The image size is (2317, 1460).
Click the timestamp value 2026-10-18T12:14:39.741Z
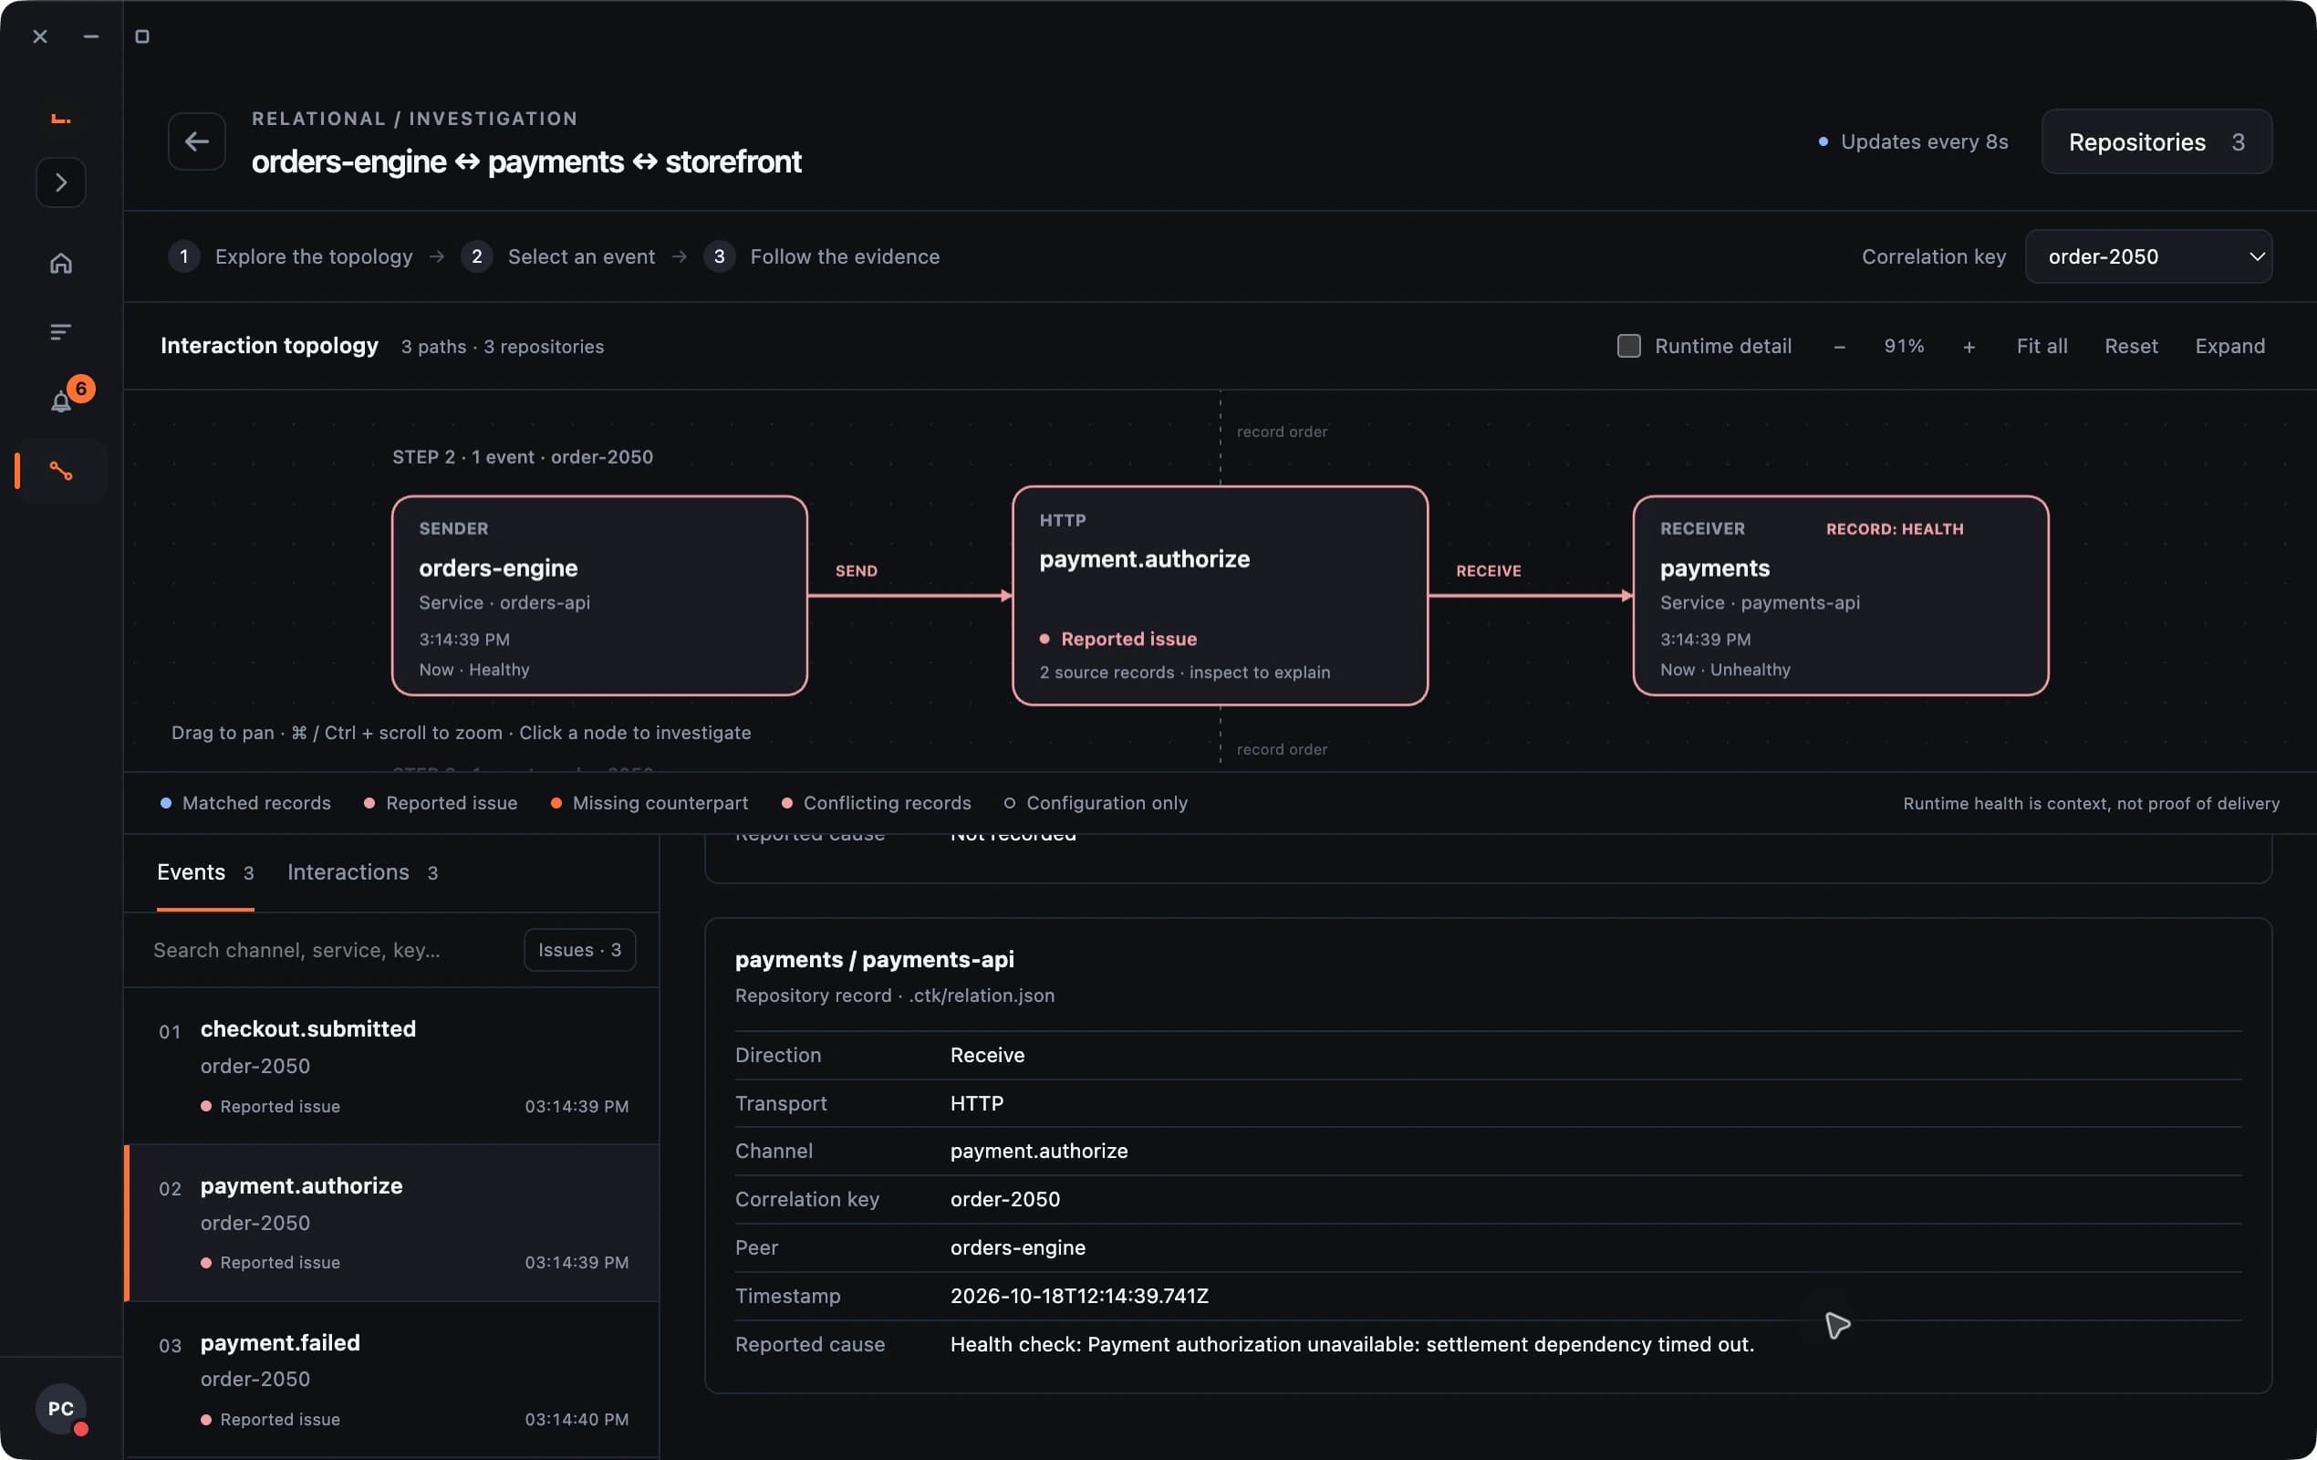1078,1296
